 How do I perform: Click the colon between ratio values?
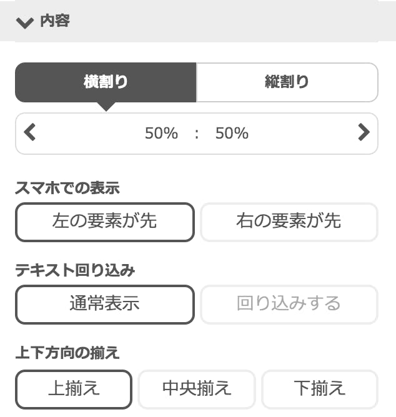tap(196, 134)
